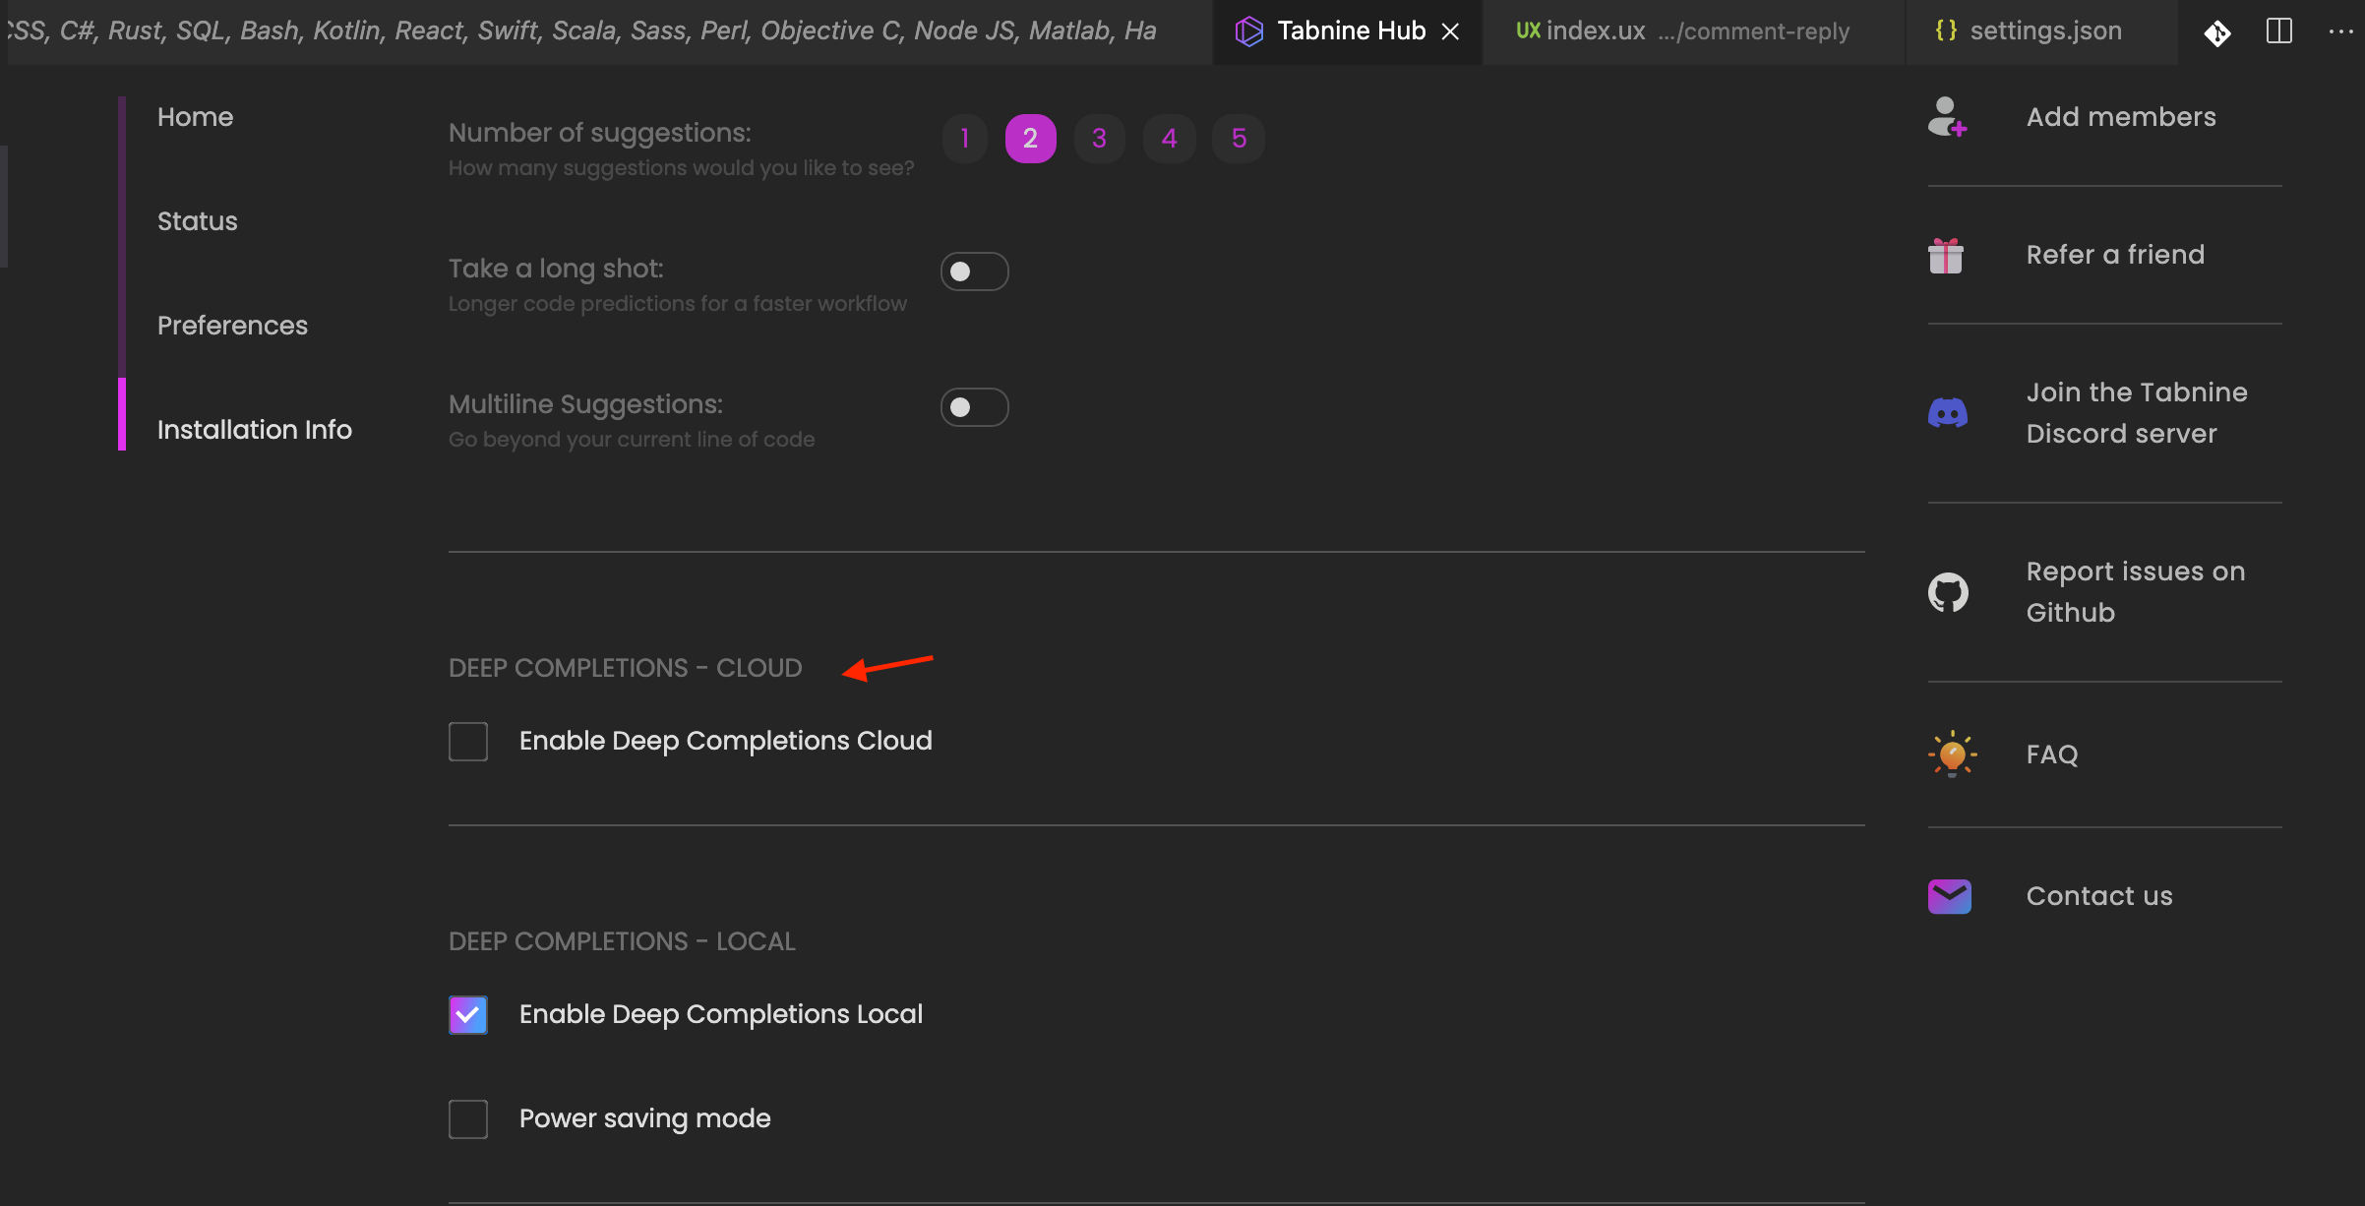The width and height of the screenshot is (2365, 1206).
Task: Click the Refer a friend link
Action: tap(2115, 255)
